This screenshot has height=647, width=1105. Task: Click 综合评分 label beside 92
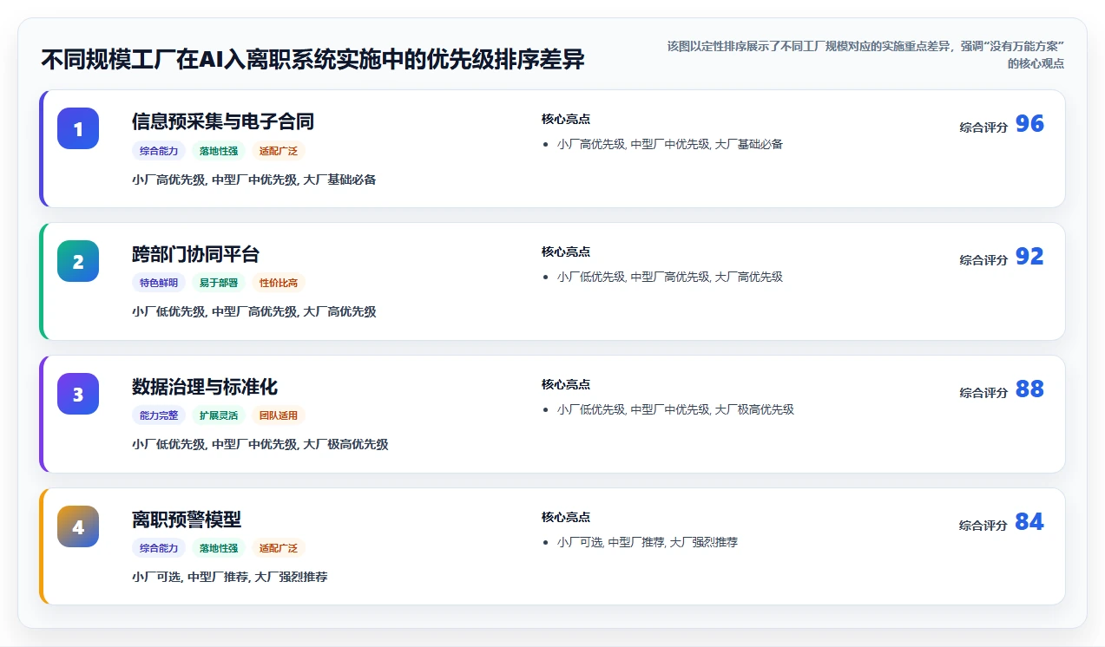click(983, 260)
